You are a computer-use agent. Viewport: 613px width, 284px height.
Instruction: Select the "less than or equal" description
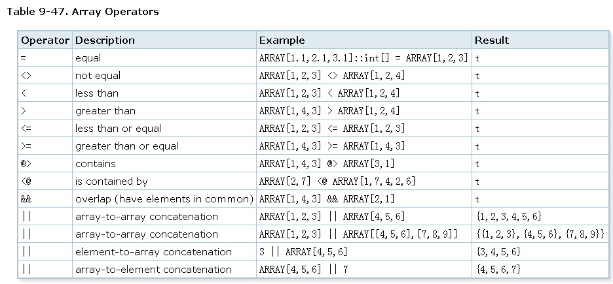[x=118, y=129]
